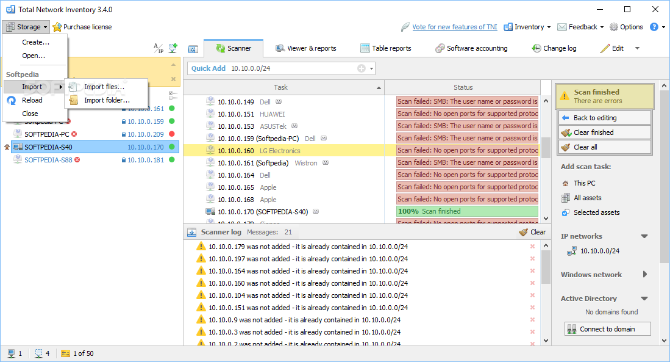This screenshot has width=670, height=362.
Task: Open dropdown arrow next to Edit tab
Action: 637,48
